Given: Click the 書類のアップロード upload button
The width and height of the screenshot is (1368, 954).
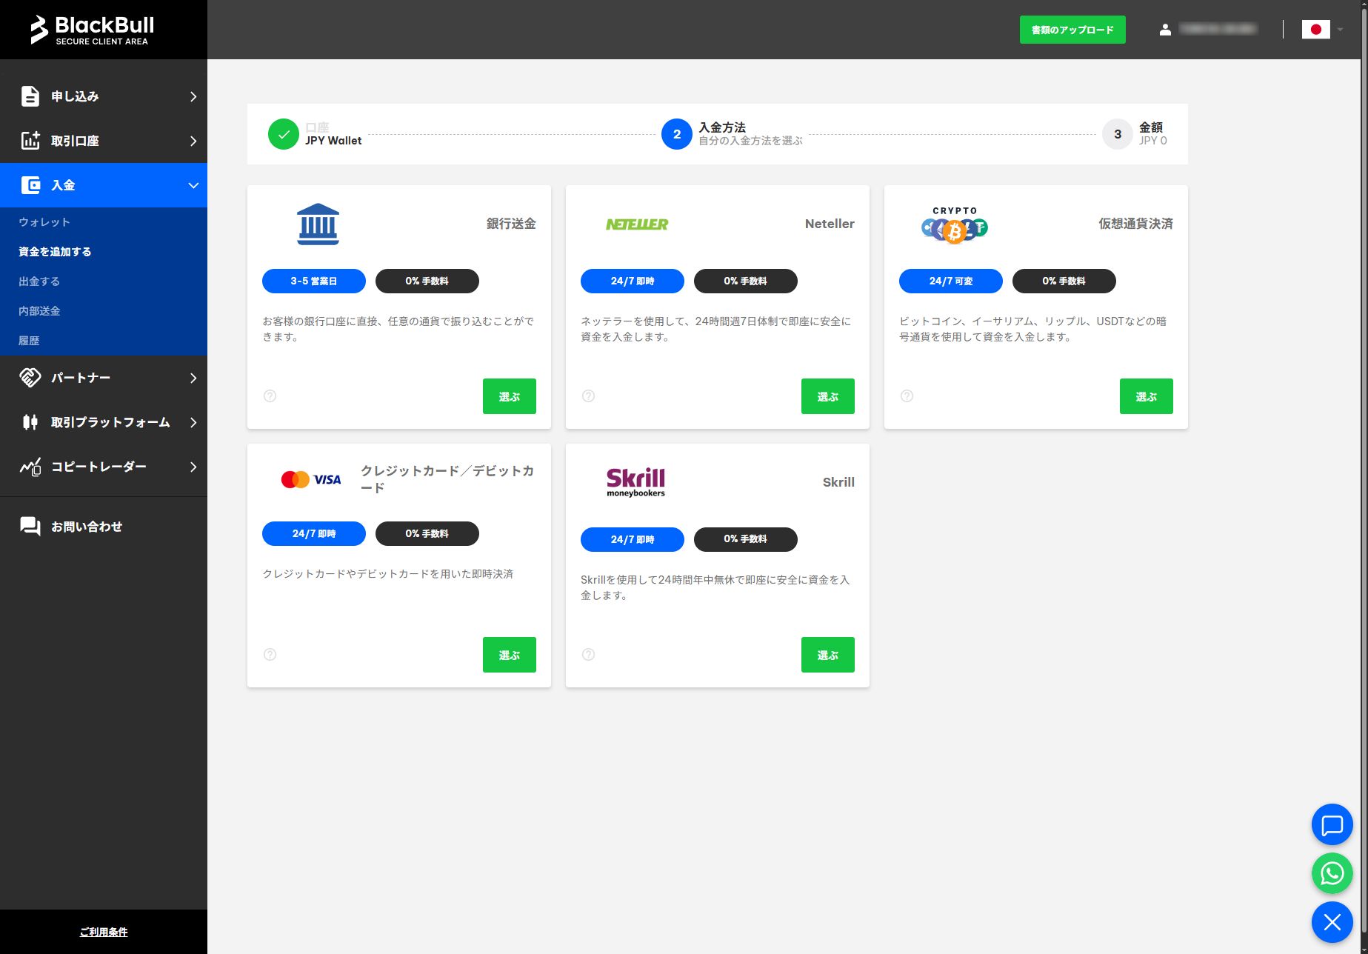Looking at the screenshot, I should pyautogui.click(x=1072, y=30).
